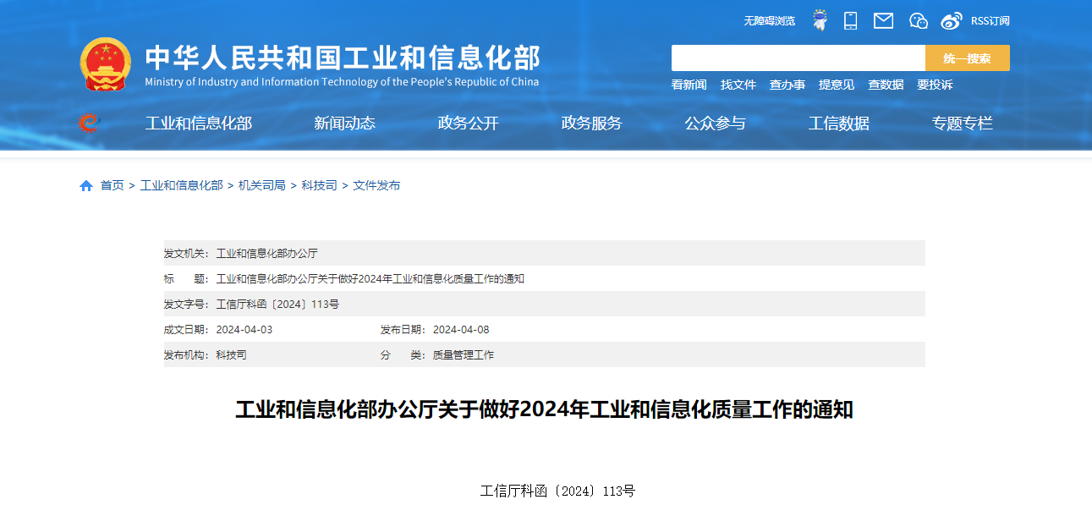Viewport: 1092px width, 516px height.
Task: Go to 工信数据 navigation item
Action: [x=838, y=124]
